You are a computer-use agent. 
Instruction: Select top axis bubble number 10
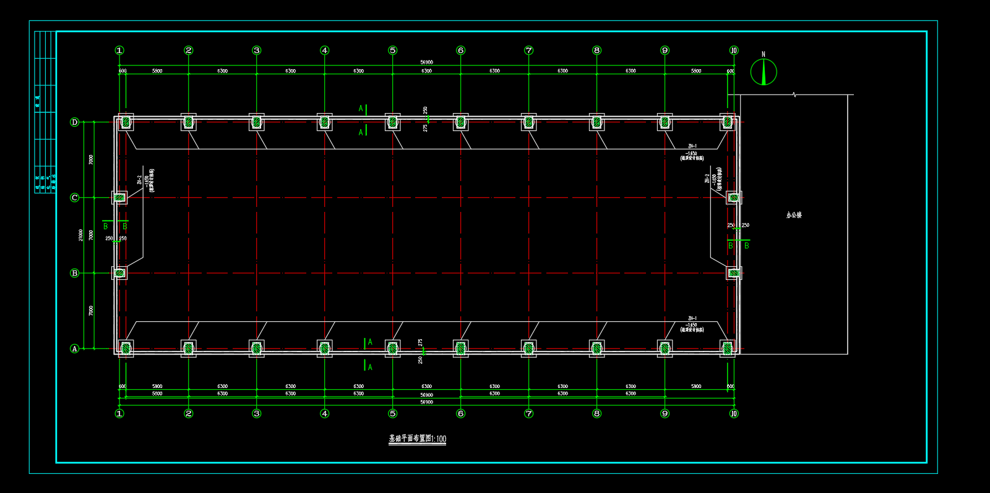(734, 51)
